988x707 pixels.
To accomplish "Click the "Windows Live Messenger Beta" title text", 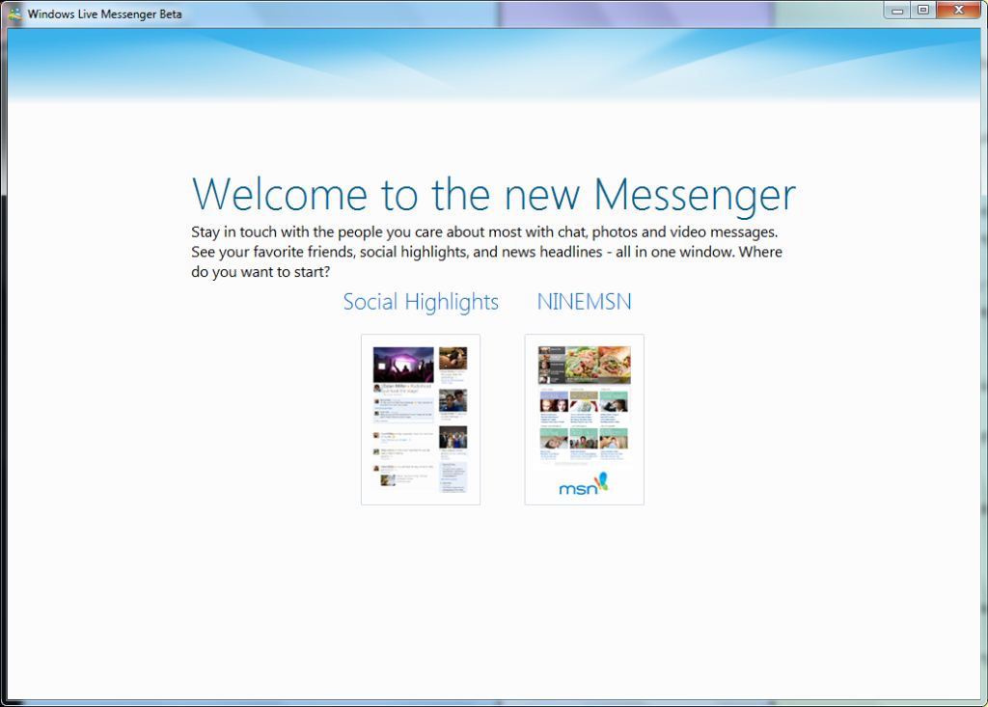I will (x=104, y=14).
